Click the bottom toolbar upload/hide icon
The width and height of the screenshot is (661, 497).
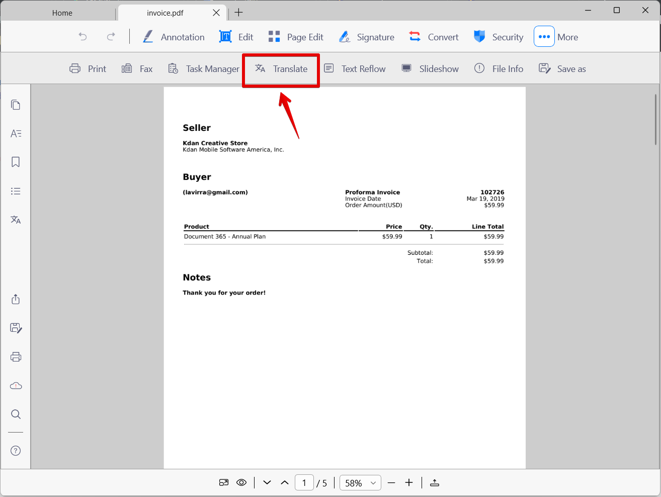[x=435, y=482]
